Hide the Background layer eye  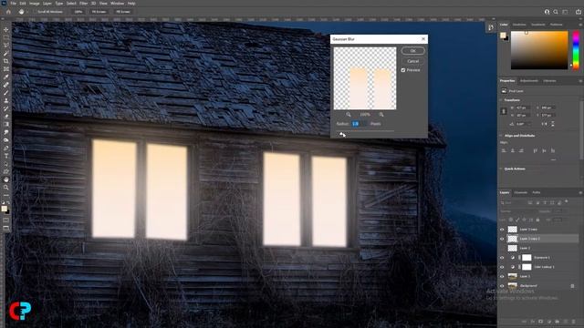point(502,285)
